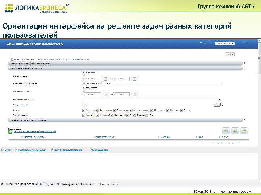Open the АйТи footer link

tap(99, 150)
